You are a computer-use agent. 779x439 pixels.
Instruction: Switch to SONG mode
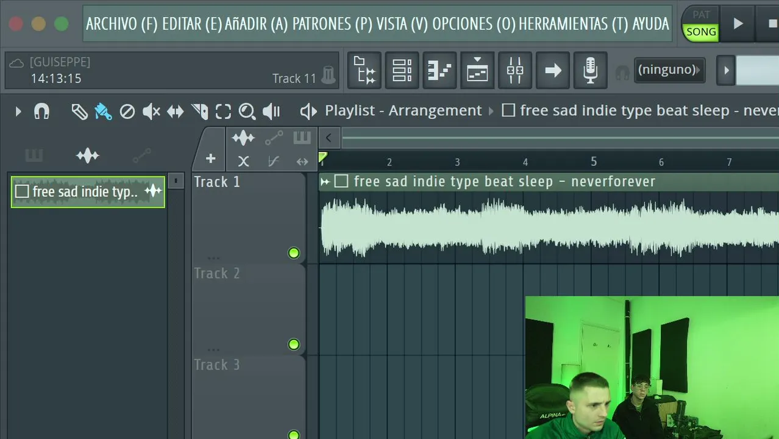[702, 32]
